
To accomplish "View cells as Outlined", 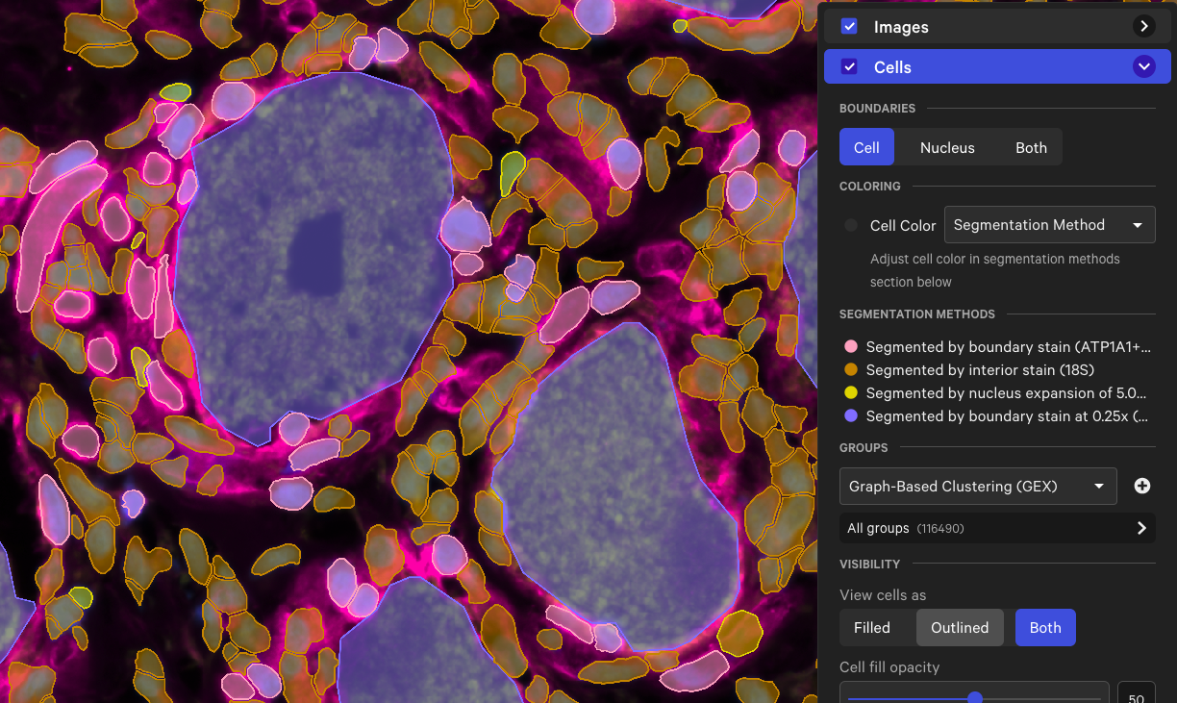I will point(960,627).
